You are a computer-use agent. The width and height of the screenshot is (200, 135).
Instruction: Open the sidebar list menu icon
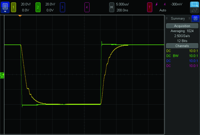195,18
